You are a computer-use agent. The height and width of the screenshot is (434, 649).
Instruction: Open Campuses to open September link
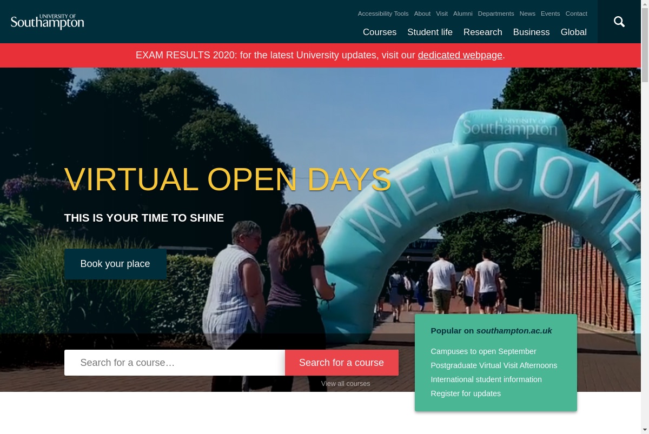tap(484, 351)
